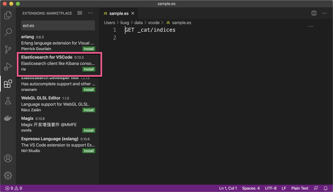
Task: Open breadcrumb item vcode in the editor
Action: [153, 22]
